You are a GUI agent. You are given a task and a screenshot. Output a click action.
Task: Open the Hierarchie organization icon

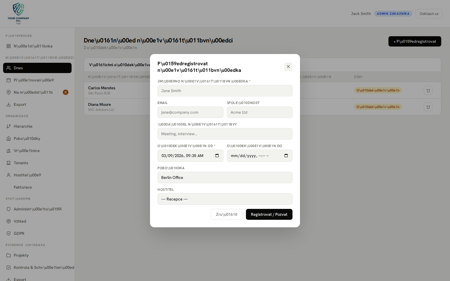[x=8, y=126]
